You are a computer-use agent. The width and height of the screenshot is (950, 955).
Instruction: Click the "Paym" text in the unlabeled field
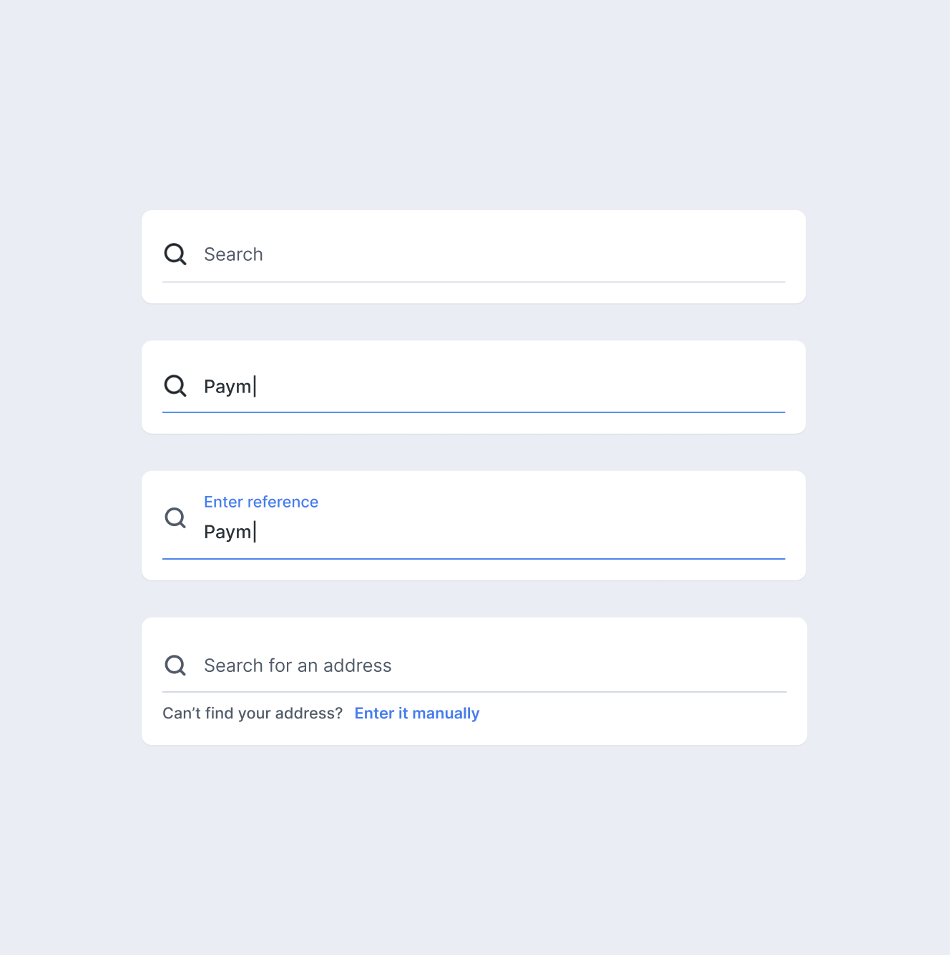[227, 387]
